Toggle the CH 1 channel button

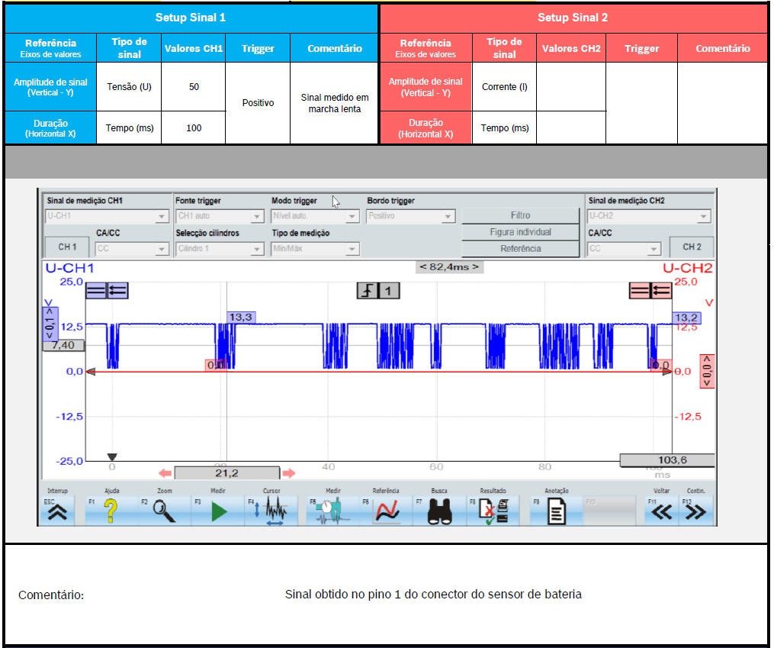click(x=67, y=247)
